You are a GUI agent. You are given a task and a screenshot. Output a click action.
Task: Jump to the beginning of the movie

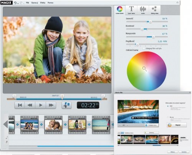20,105
